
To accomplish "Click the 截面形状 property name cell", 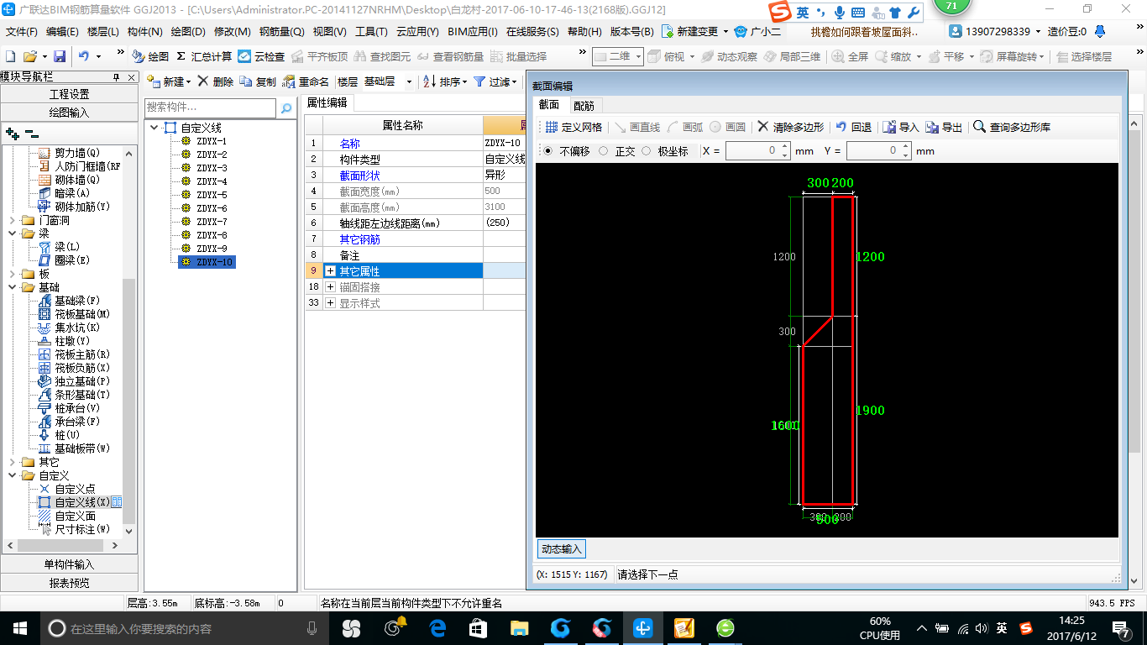I will click(x=403, y=176).
